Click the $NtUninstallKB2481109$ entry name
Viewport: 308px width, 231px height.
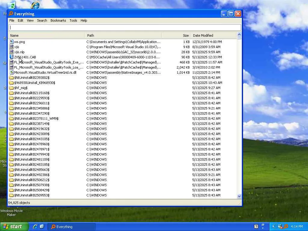tap(32, 159)
